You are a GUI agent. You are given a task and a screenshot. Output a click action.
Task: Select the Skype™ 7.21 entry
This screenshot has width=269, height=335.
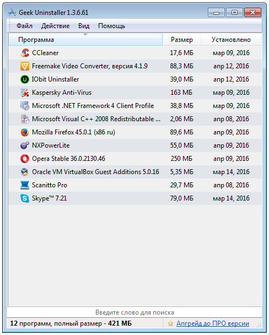(x=50, y=198)
